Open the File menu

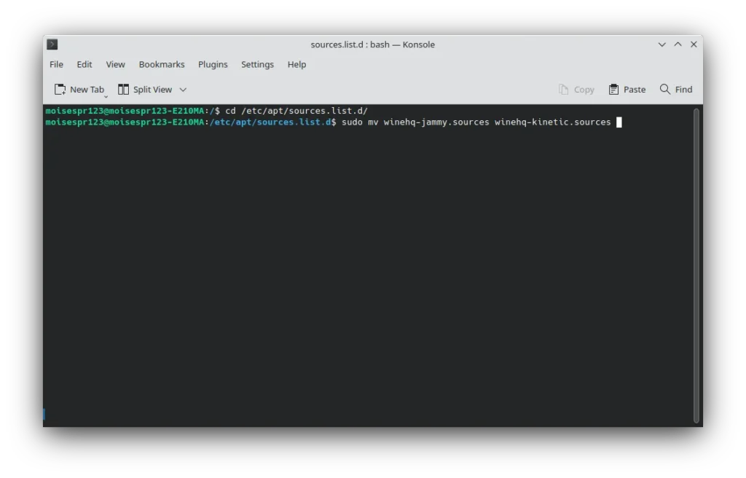tap(56, 64)
